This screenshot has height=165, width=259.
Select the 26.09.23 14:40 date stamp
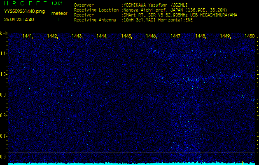click(19, 19)
